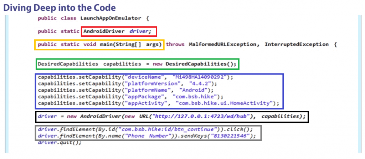This screenshot has height=159, width=365.
Task: Click the "Diving Deep into the Code" heading
Action: click(58, 7)
